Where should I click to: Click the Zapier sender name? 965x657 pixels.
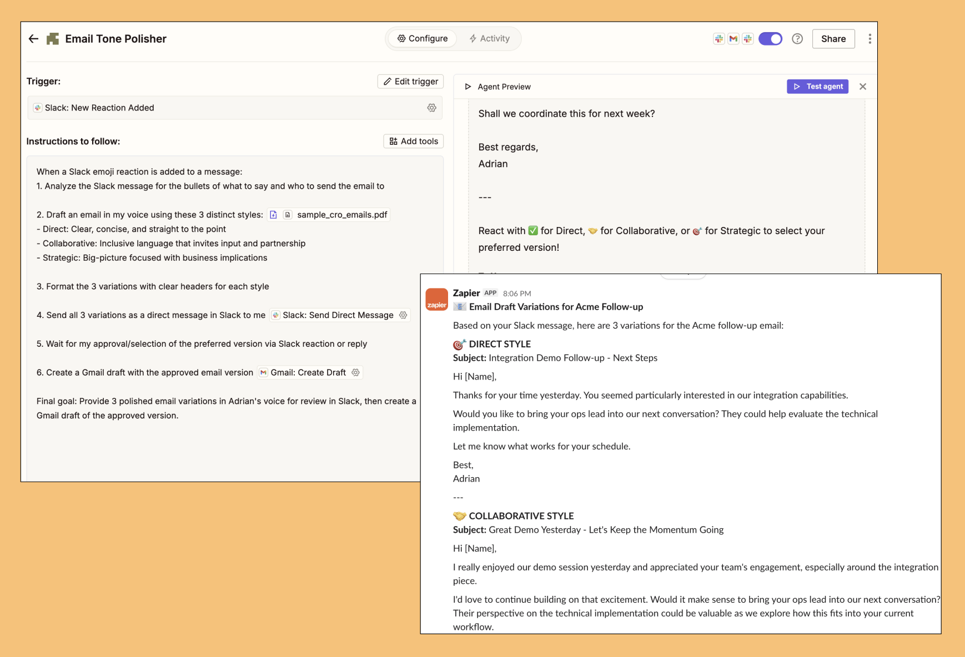(466, 293)
